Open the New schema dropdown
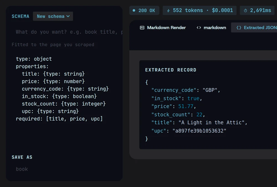Image resolution: width=277 pixels, height=187 pixels. tap(53, 16)
